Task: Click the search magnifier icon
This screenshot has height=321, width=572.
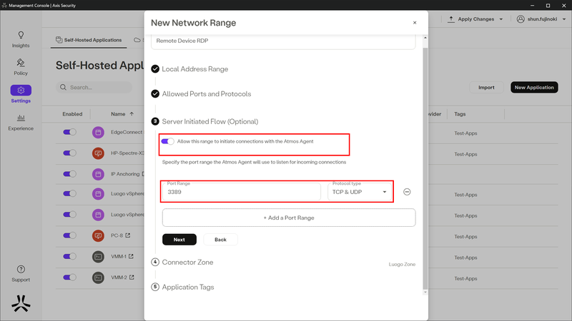Action: tap(63, 87)
